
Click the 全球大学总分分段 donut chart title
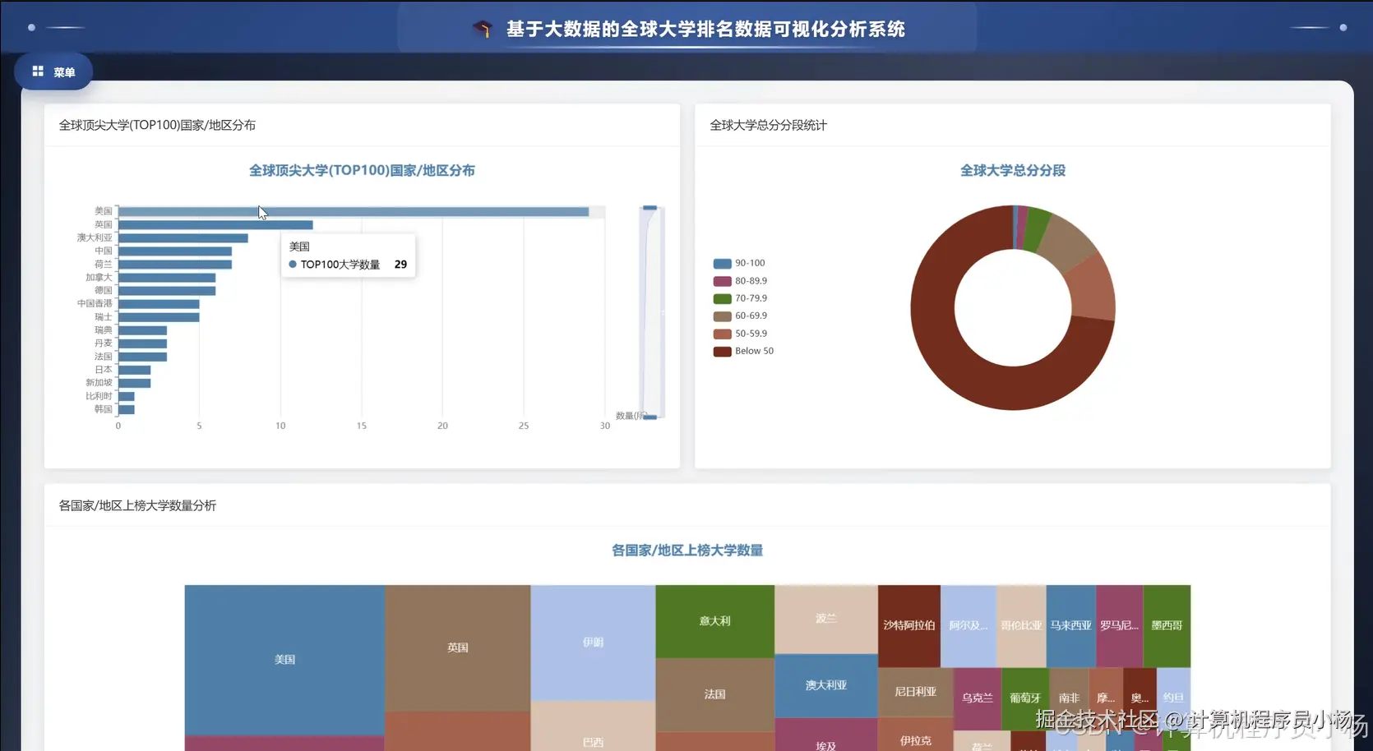coord(1013,171)
